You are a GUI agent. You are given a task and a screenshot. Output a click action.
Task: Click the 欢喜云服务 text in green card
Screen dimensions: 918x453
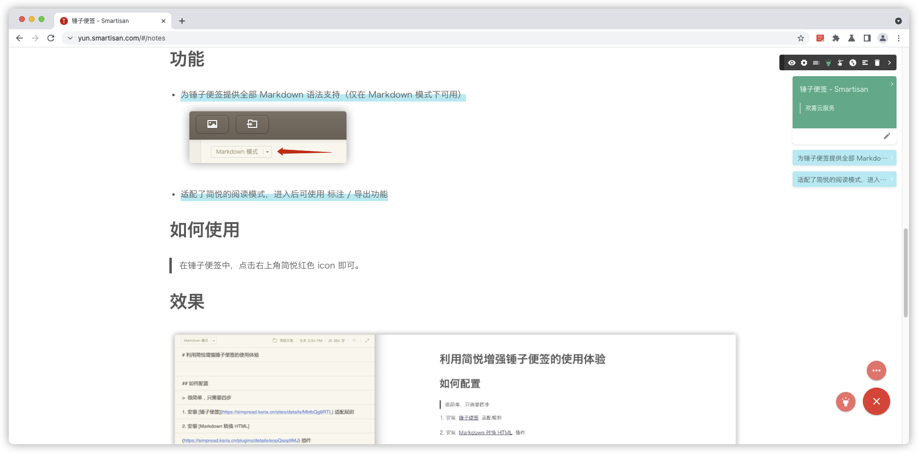[x=820, y=108]
